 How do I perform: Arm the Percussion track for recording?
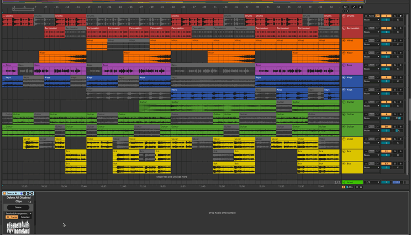pos(401,28)
